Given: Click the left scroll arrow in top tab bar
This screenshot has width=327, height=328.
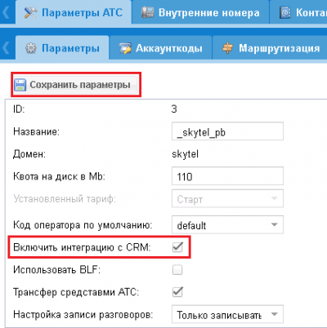Looking at the screenshot, I should 6,12.
